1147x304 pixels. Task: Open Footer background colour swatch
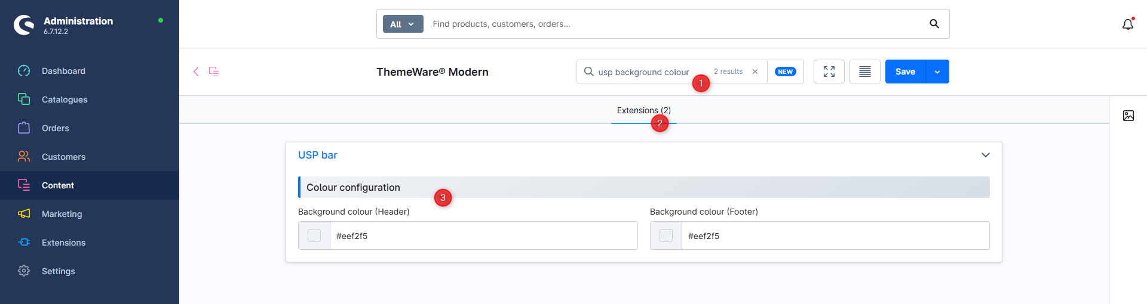[666, 235]
